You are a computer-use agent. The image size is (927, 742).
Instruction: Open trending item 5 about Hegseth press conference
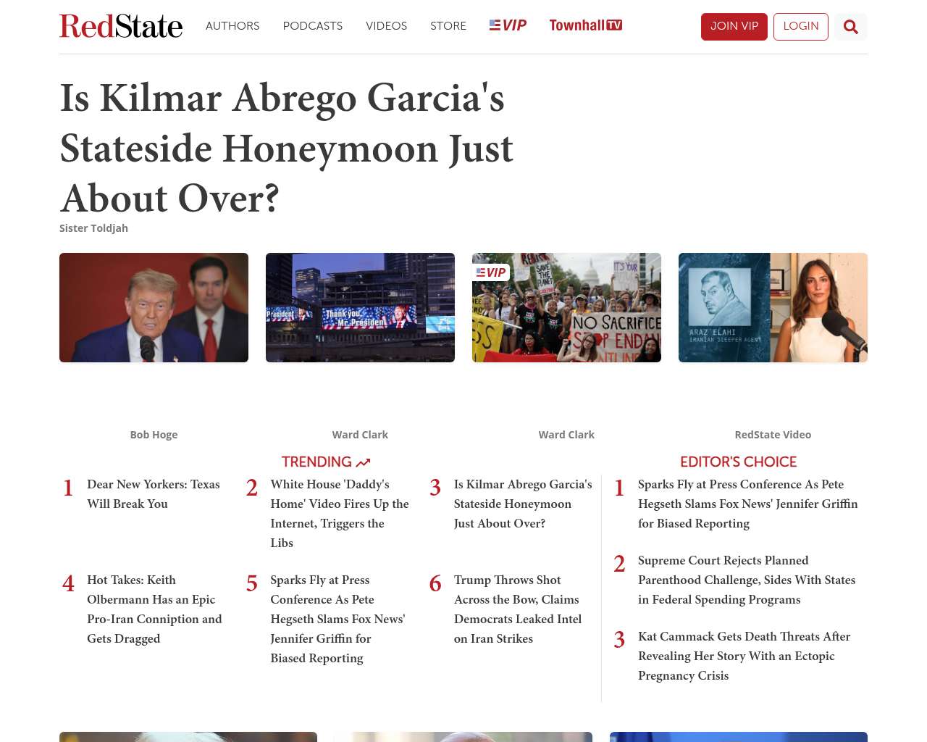click(x=337, y=619)
